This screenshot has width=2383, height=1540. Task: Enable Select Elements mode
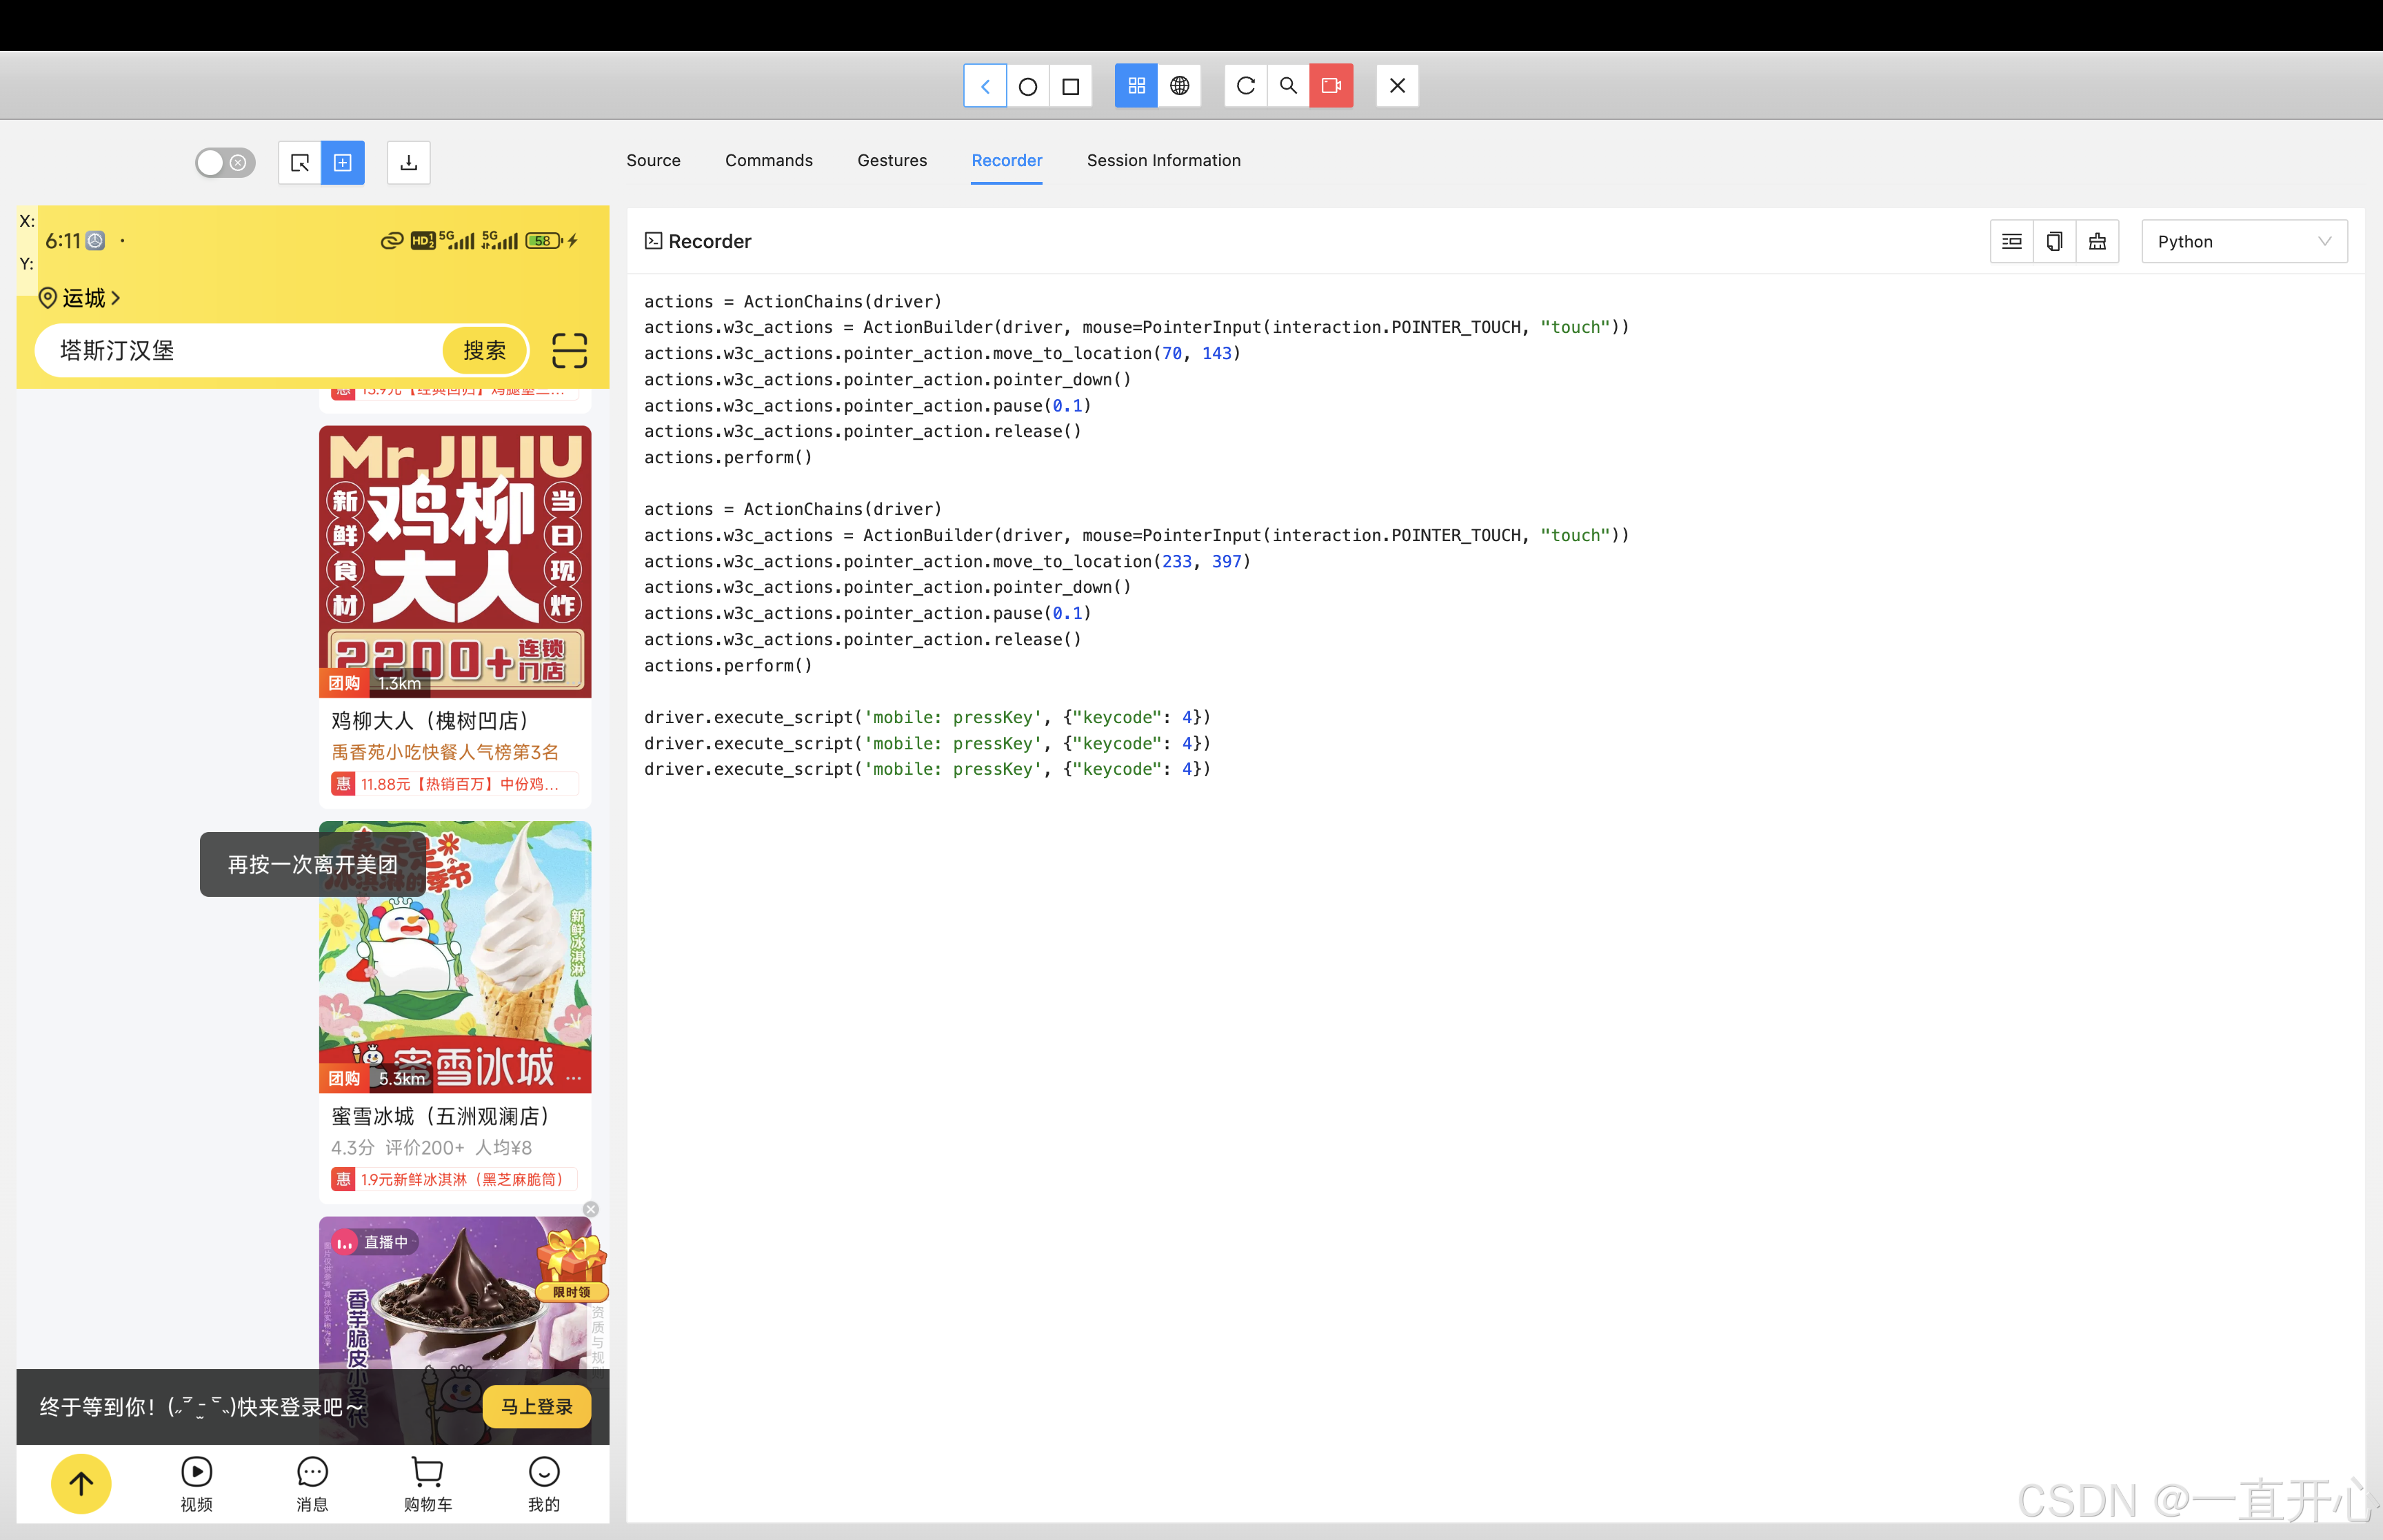pos(299,163)
